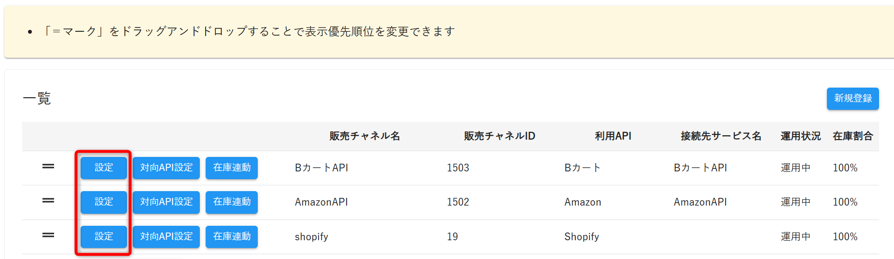
Task: Click the 販売チャネル名 column header
Action: [364, 136]
